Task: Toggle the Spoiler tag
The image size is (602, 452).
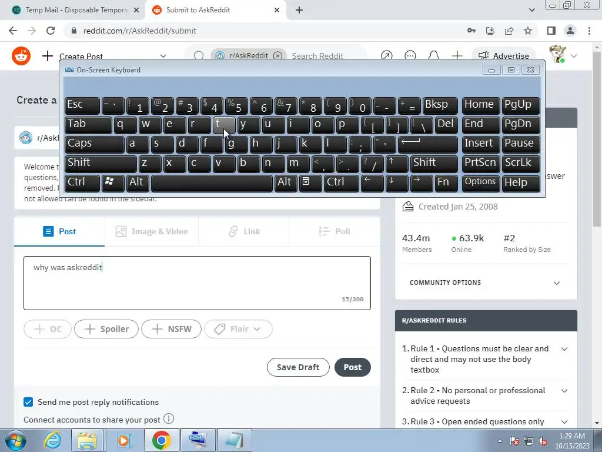Action: (106, 329)
